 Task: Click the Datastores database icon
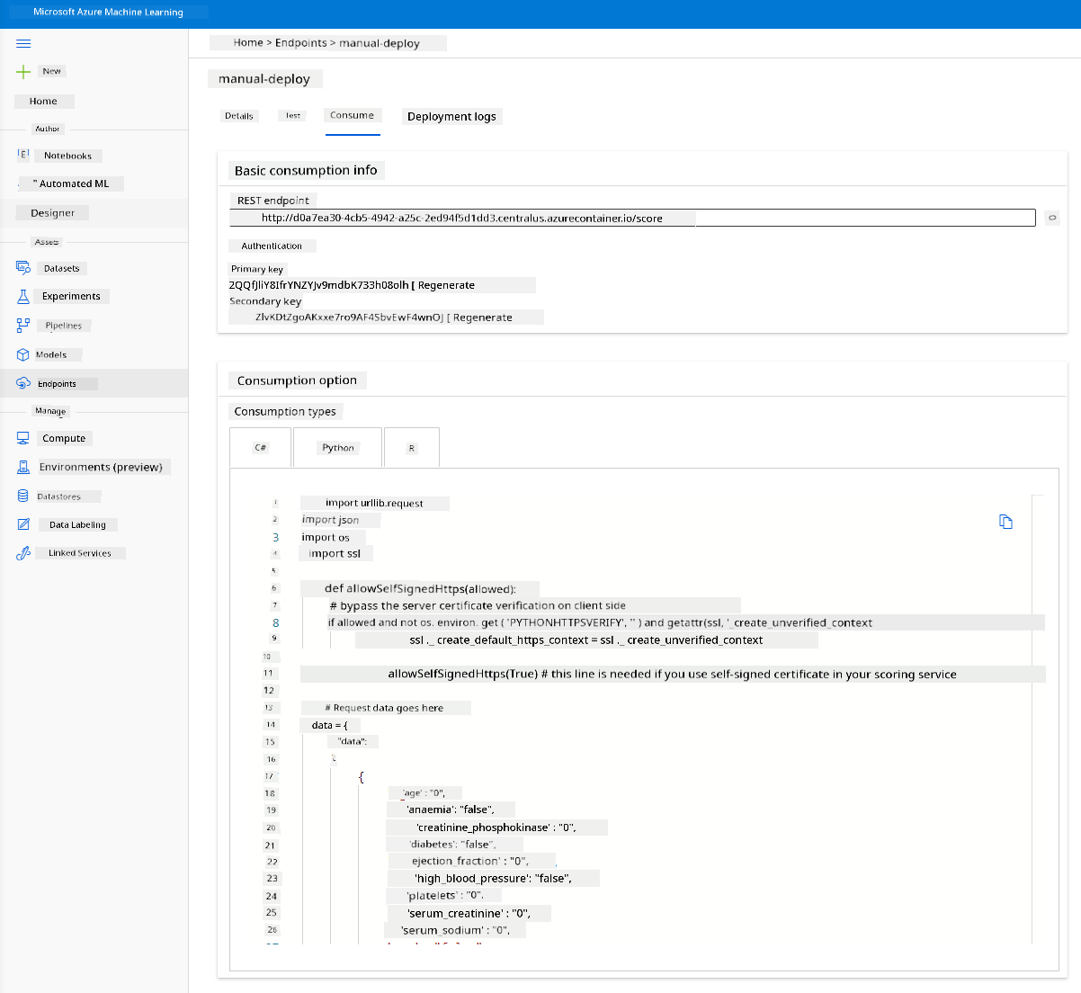pyautogui.click(x=23, y=496)
